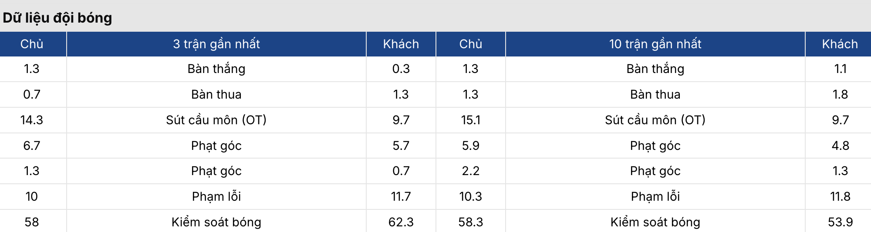Click the home corners value 6.7

(x=32, y=146)
